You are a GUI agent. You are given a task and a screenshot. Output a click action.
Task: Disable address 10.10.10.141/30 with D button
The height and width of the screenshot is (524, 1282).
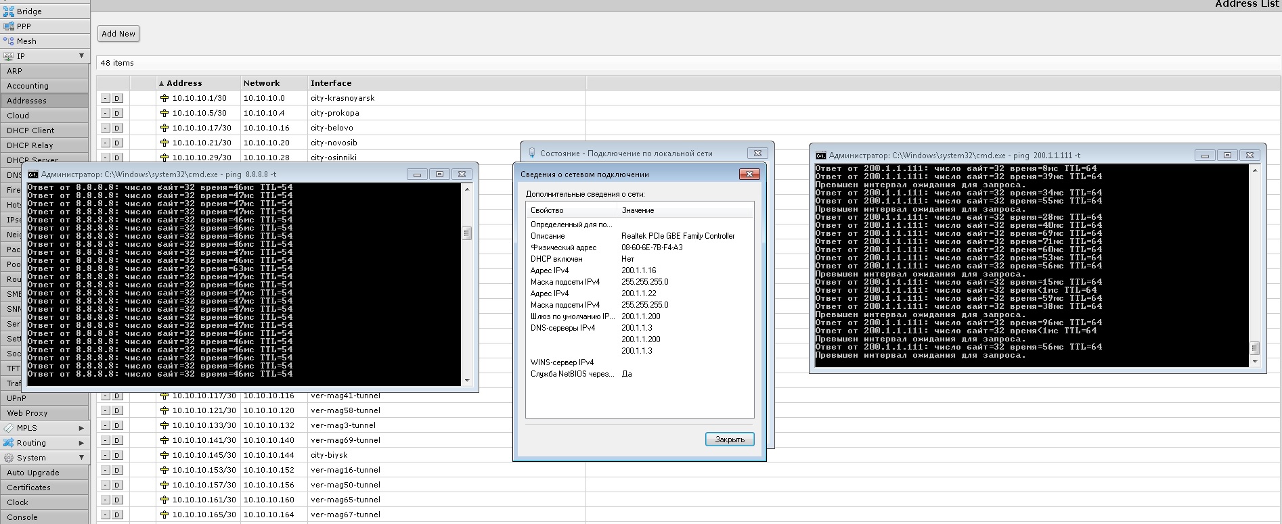pyautogui.click(x=117, y=440)
